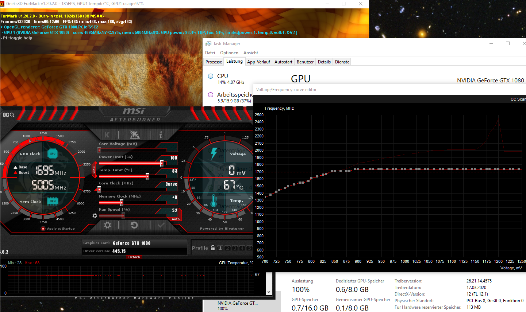Select profile slot 5 in Afterburner
This screenshot has height=312, width=526.
(249, 248)
